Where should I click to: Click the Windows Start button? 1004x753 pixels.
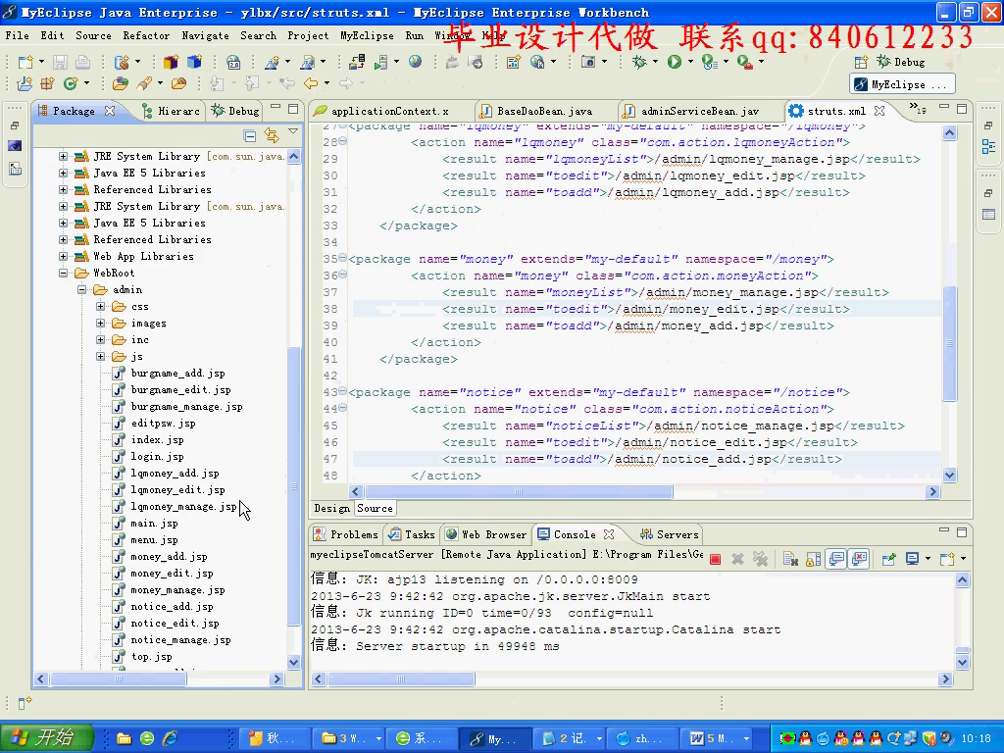coord(47,737)
